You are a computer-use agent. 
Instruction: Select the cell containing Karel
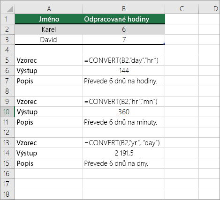pyautogui.click(x=49, y=30)
